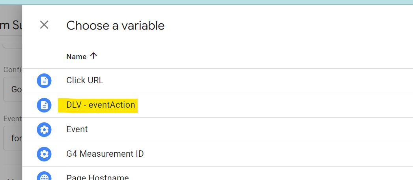Focus the dimmed event name field starting 'for'

[x=12, y=138]
